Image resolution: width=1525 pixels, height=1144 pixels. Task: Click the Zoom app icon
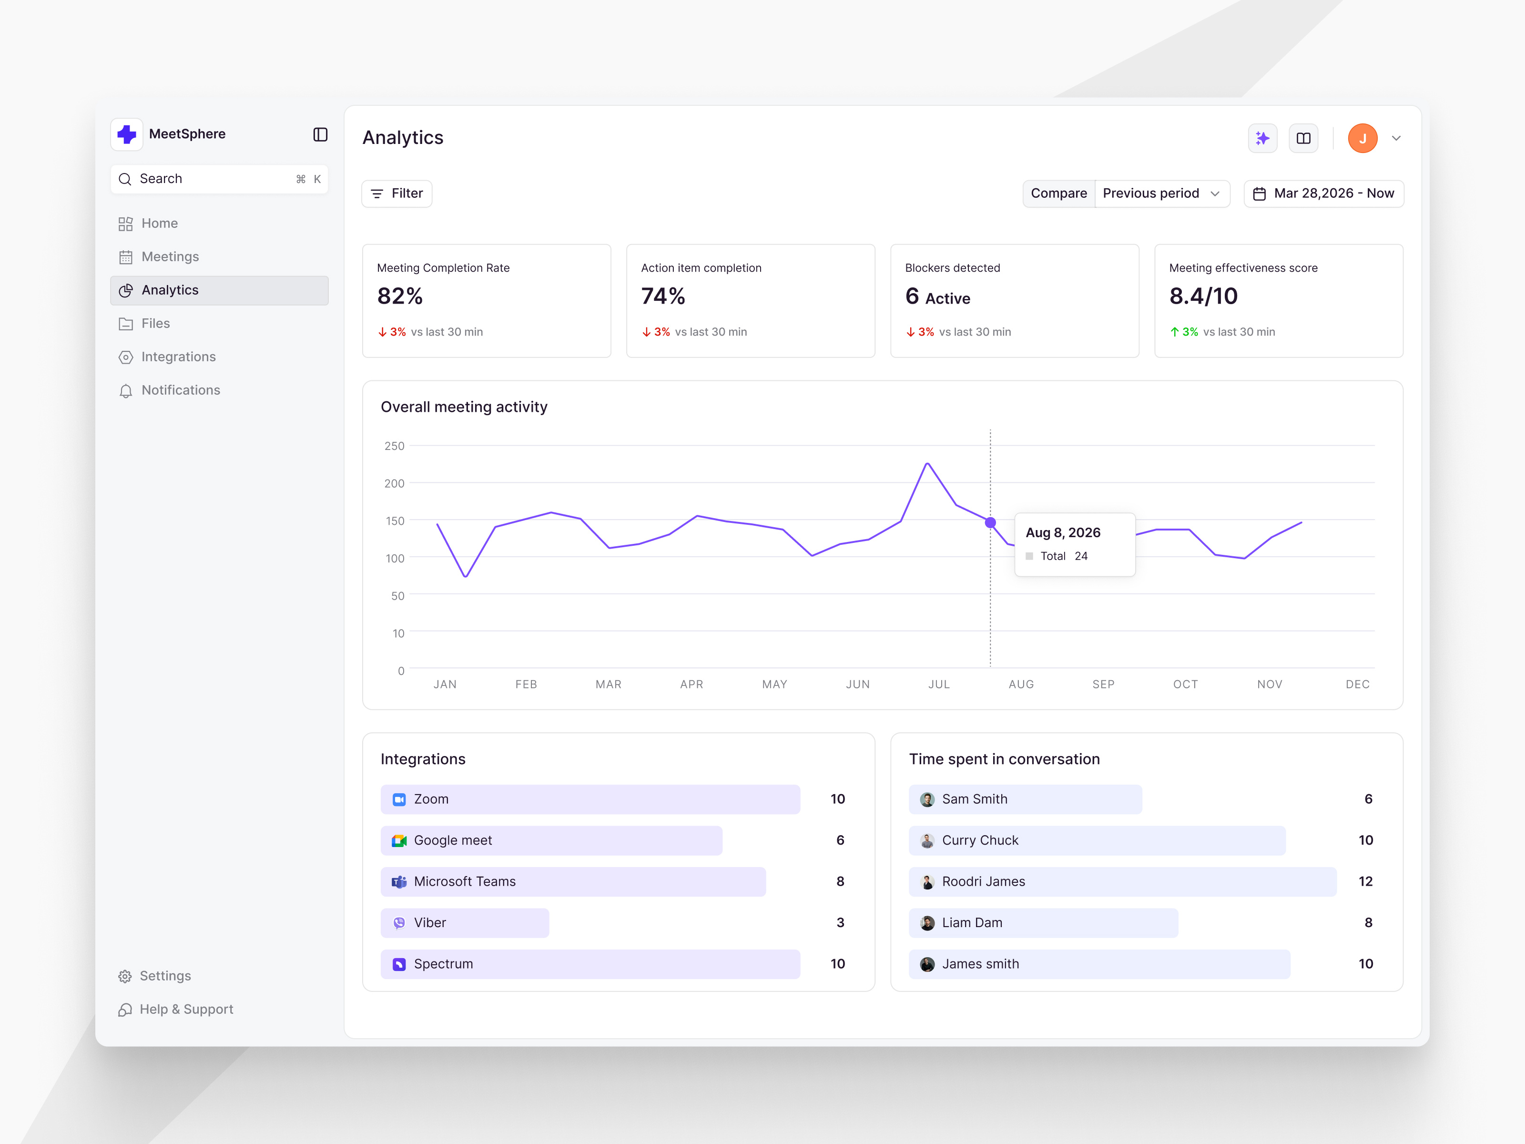click(399, 800)
